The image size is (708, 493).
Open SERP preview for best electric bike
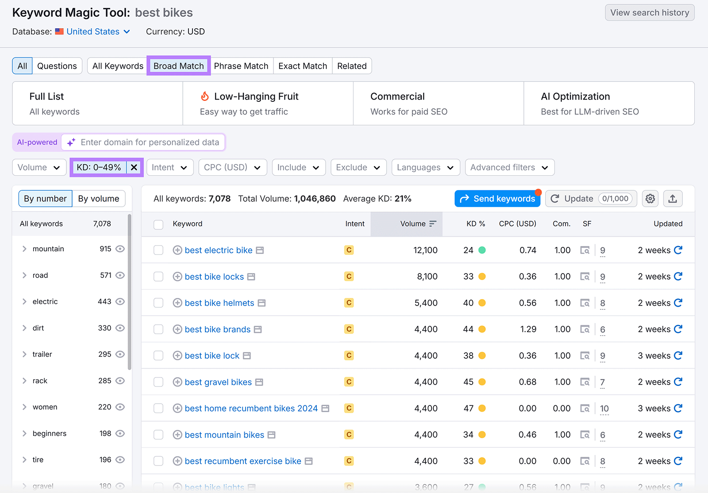pyautogui.click(x=585, y=250)
